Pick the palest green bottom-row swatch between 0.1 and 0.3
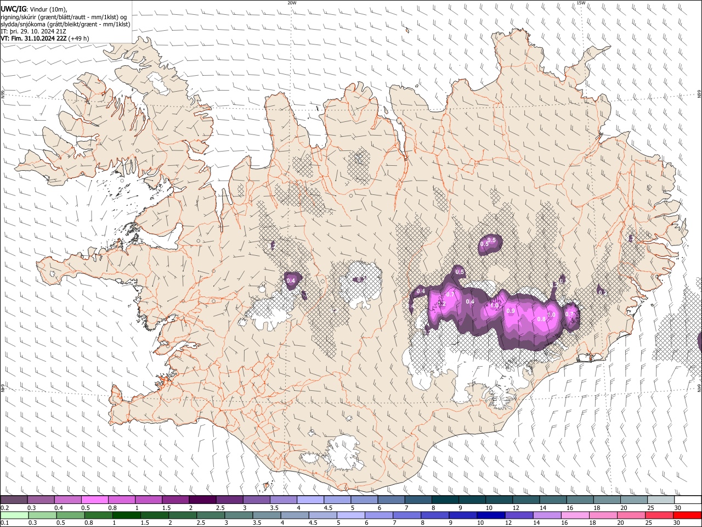 coord(14,515)
